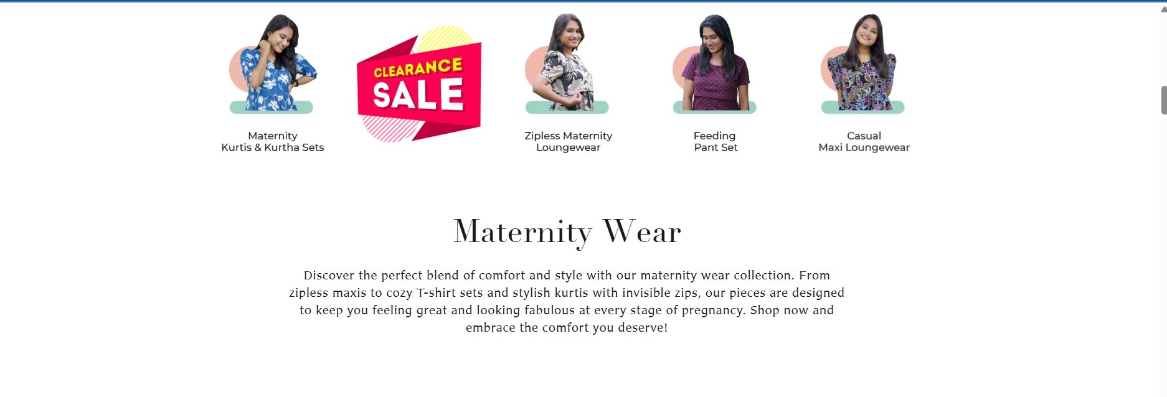Open the Maternity Kurtis & Kurtha Sets label
The width and height of the screenshot is (1167, 397).
pyautogui.click(x=273, y=142)
